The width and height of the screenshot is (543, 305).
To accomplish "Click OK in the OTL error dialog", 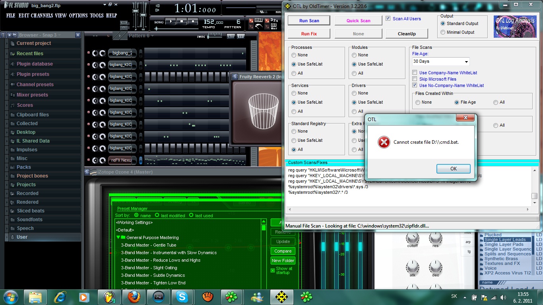I will click(453, 169).
